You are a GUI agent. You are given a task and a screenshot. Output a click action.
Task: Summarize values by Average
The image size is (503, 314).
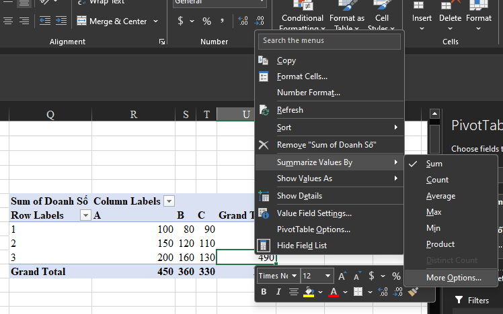[440, 196]
